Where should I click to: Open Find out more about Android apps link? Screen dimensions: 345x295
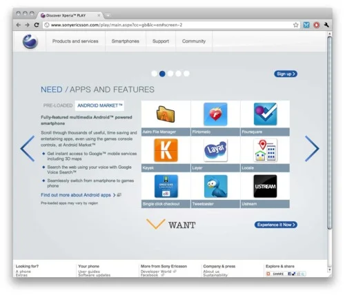(x=76, y=195)
